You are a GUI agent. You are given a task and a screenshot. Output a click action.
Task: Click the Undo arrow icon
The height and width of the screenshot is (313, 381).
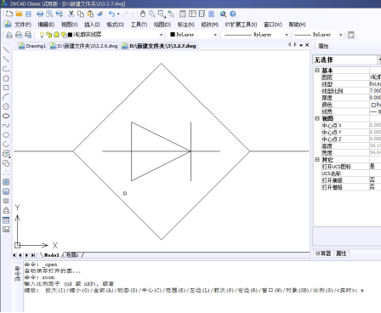pyautogui.click(x=112, y=14)
